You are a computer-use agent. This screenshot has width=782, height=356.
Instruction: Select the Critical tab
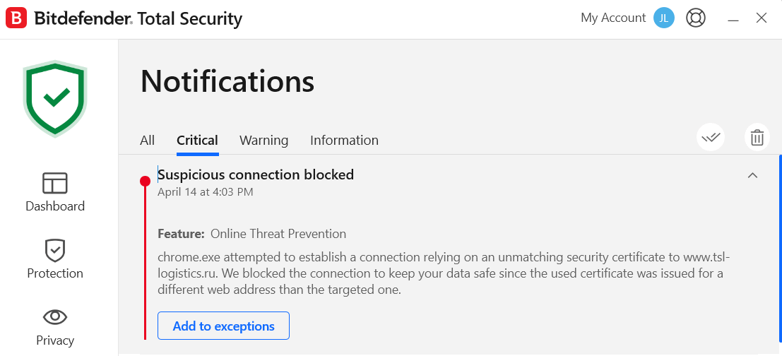point(198,141)
